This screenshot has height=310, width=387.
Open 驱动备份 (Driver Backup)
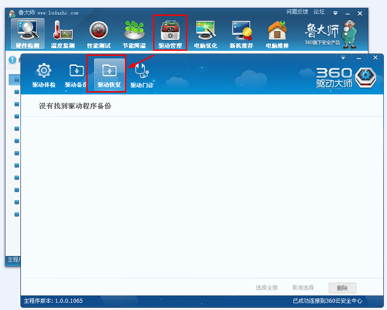(x=75, y=74)
